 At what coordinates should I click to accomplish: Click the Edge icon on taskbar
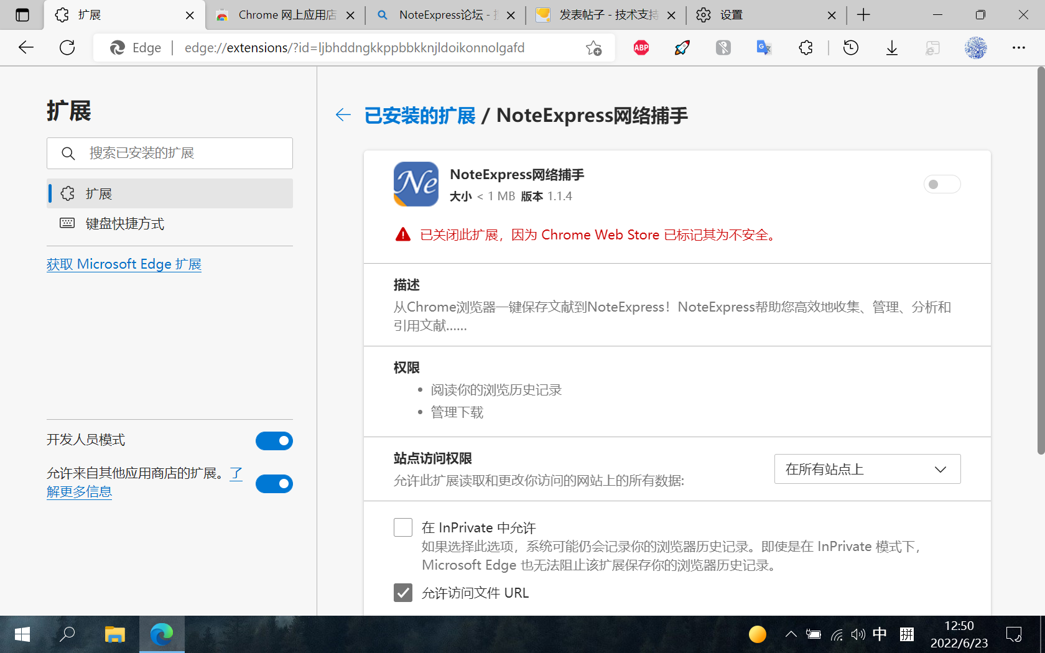pyautogui.click(x=162, y=634)
